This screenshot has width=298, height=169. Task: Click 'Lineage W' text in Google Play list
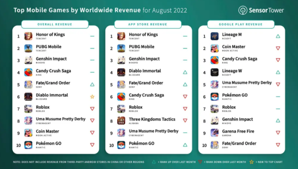[x=232, y=71]
